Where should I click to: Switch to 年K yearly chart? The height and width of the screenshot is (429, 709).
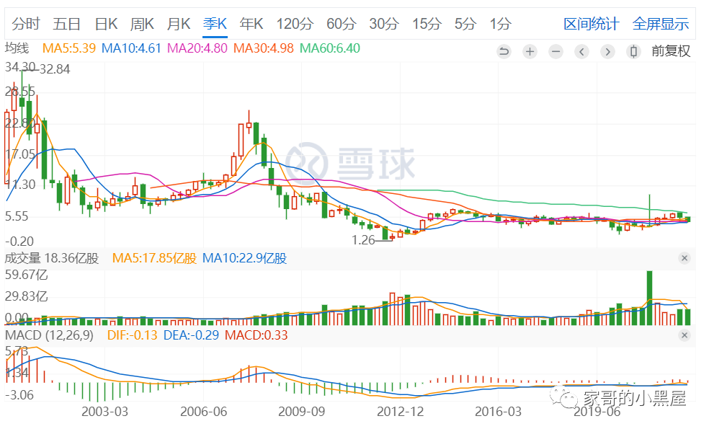click(251, 24)
